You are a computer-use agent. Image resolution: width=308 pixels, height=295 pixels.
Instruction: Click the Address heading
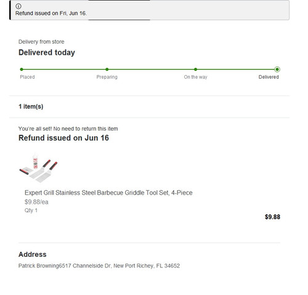coord(33,254)
